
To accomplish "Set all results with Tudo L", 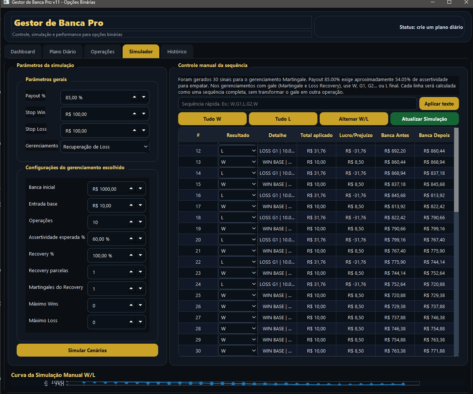I will pos(283,119).
